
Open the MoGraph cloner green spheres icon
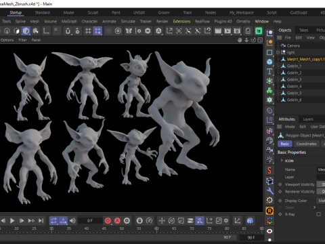click(269, 90)
